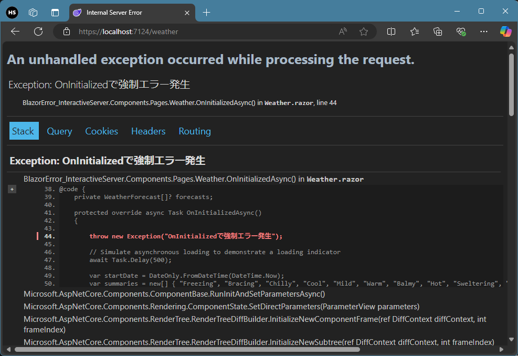Screen dimensions: 518x356
Task: Click the 'var summaries' code line
Action: point(298,284)
